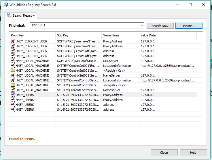
Task: Click the first http://127.0.0.1:2869/upnphost value data
Action: pos(167,66)
